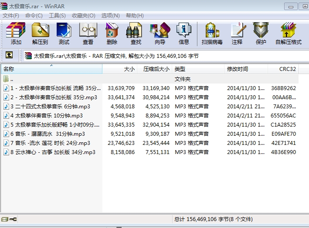Sort by Size (大小) column header
Screen dimensions: 309x228
coord(119,69)
